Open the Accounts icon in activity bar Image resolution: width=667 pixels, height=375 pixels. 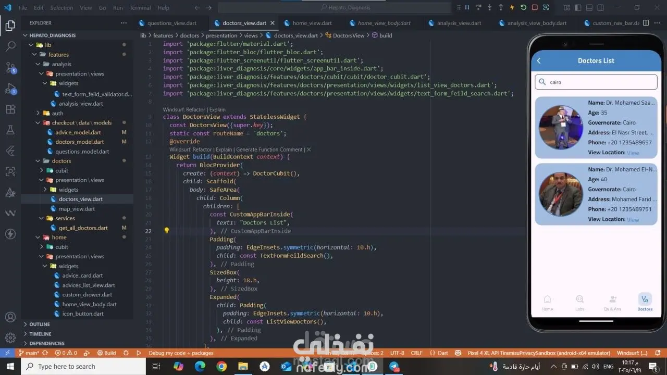(x=10, y=317)
